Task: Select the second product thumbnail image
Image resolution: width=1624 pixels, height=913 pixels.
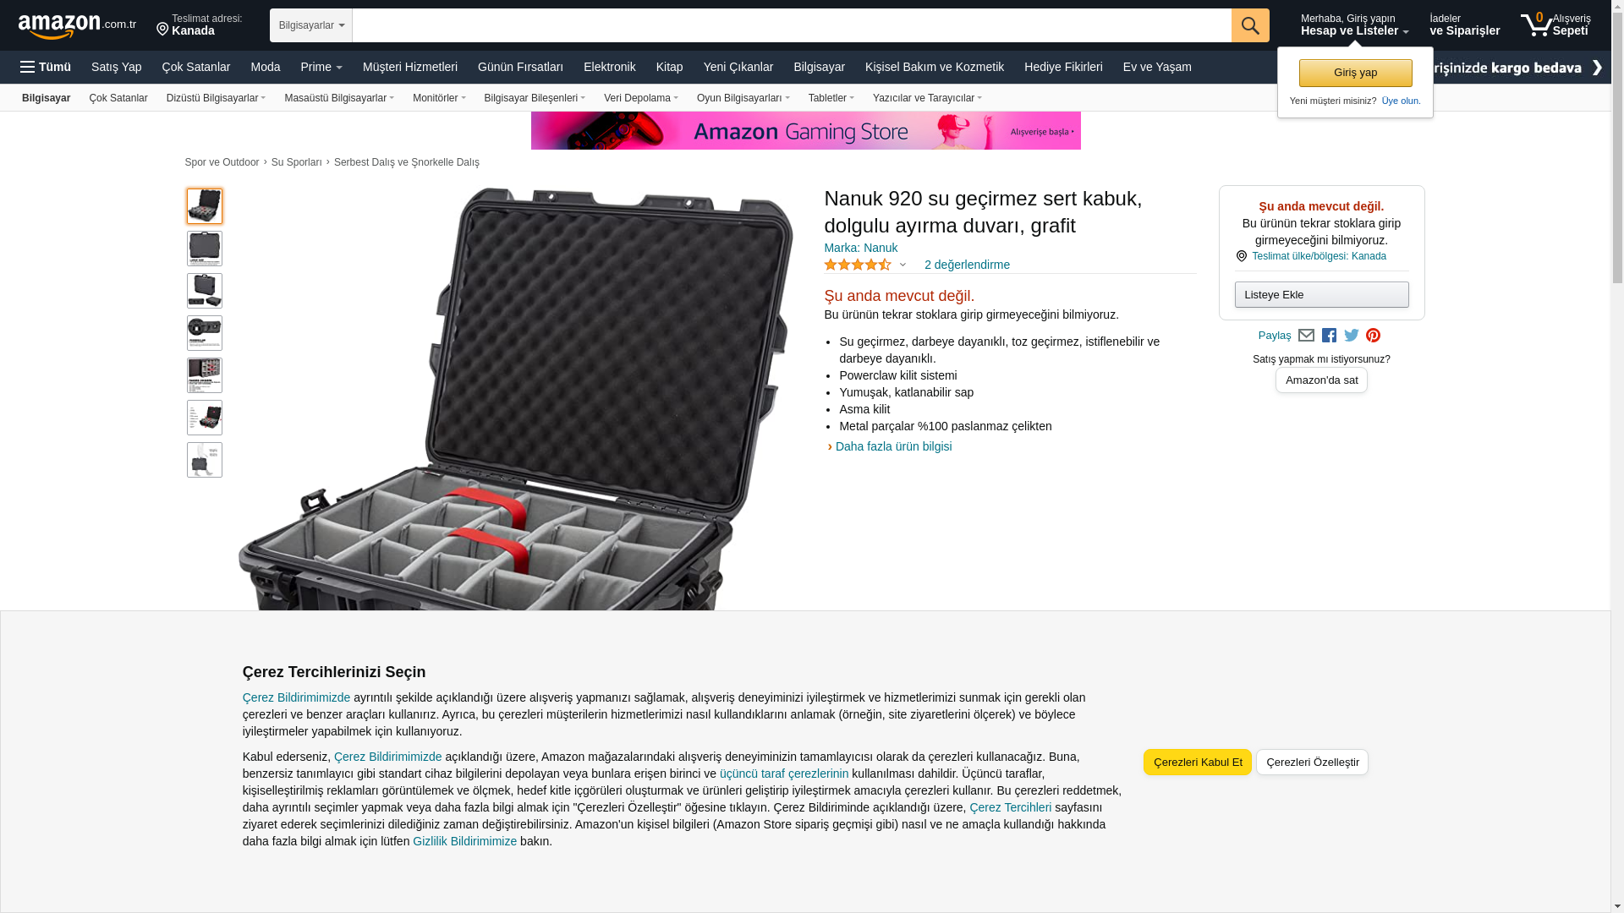Action: (205, 249)
